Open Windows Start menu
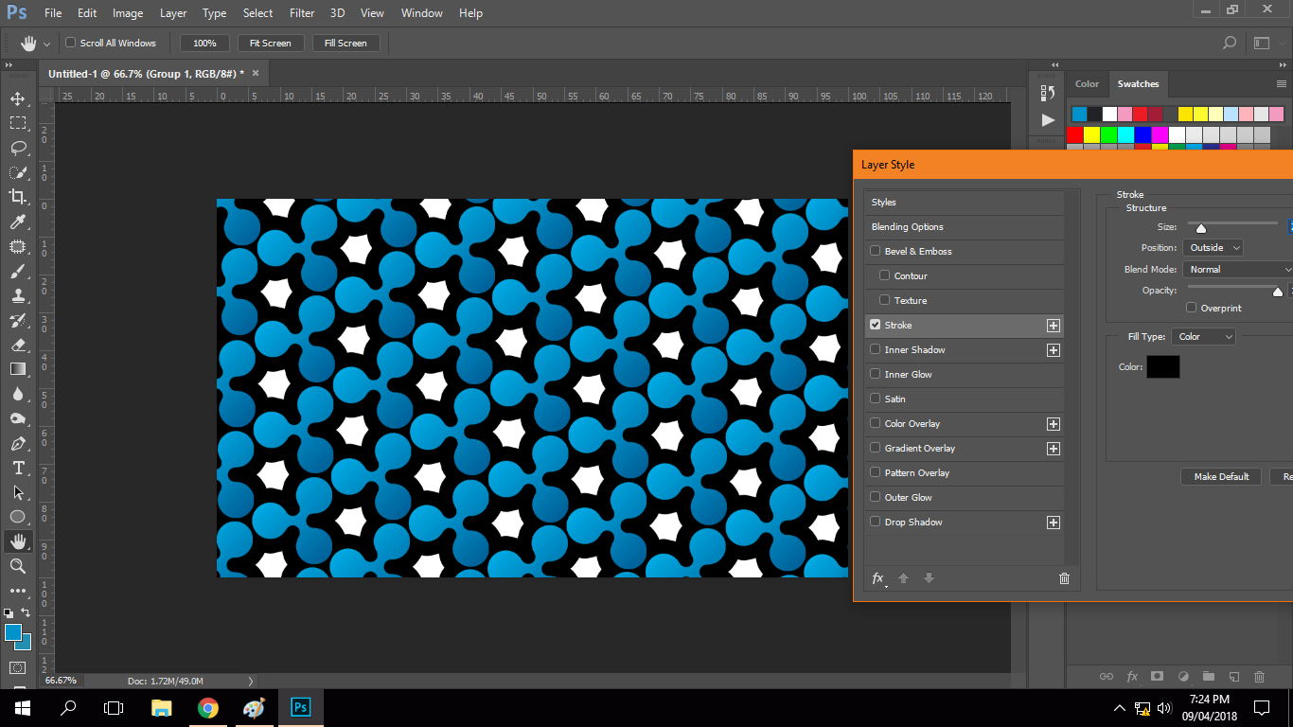 point(22,708)
